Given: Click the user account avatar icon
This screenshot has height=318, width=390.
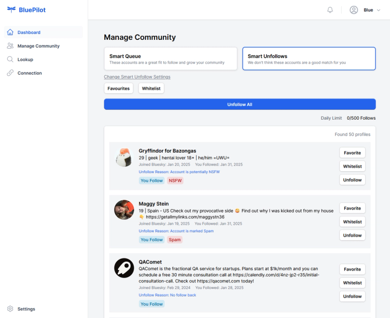Looking at the screenshot, I should 354,10.
